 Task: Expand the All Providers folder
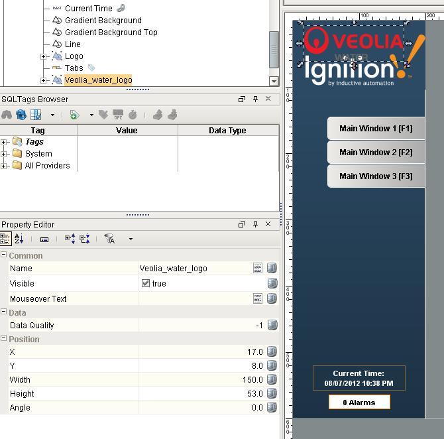coord(4,166)
